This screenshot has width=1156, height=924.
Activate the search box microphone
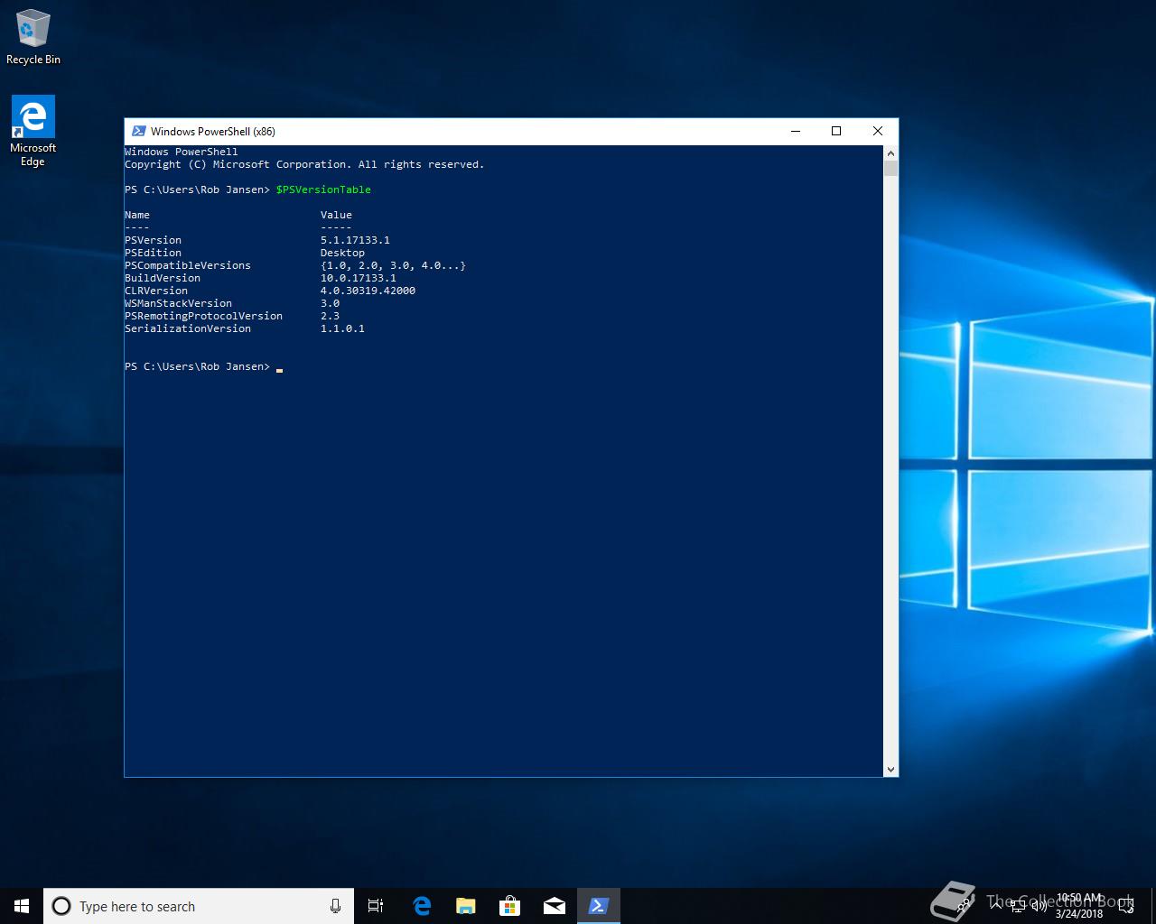pos(335,906)
